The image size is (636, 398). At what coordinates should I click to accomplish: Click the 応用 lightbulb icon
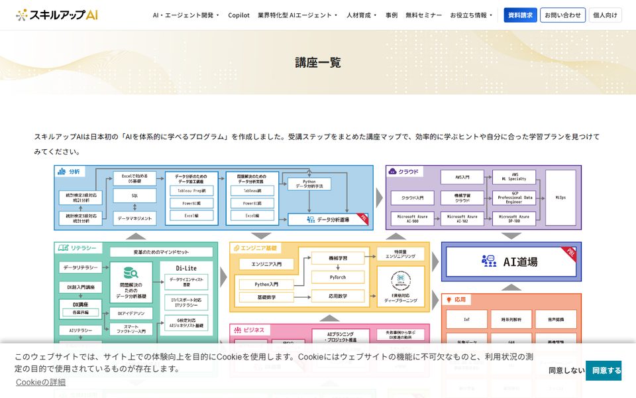coord(449,300)
